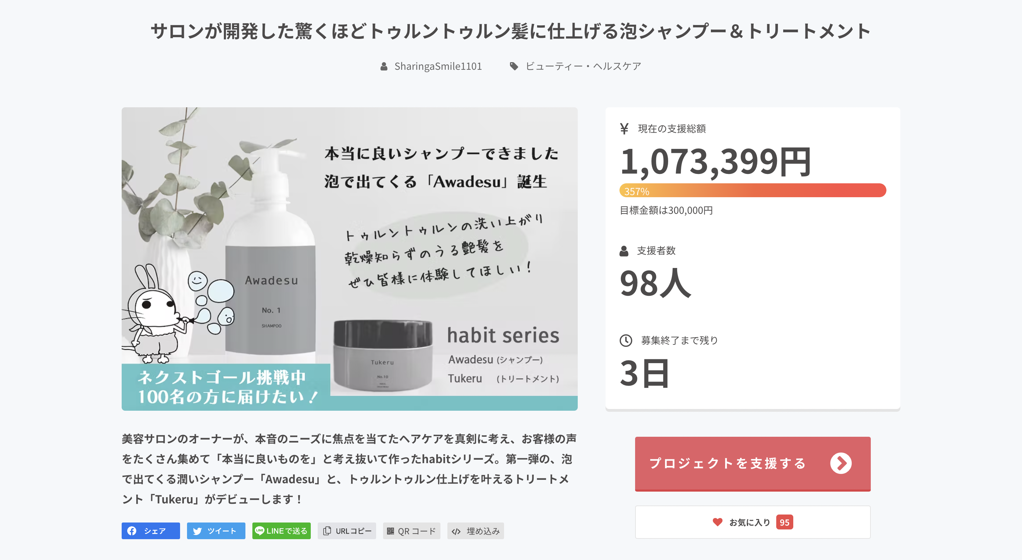Click the user icon beside SharingaSmile1101
Image resolution: width=1022 pixels, height=560 pixels.
pos(384,66)
